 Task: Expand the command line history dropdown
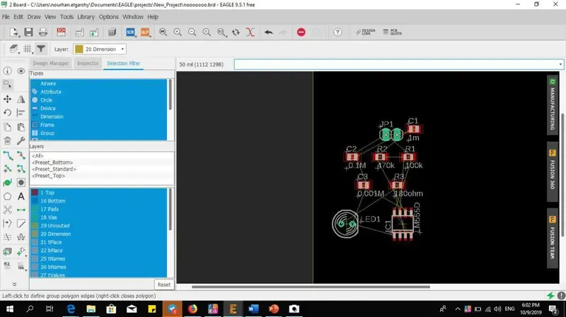560,64
